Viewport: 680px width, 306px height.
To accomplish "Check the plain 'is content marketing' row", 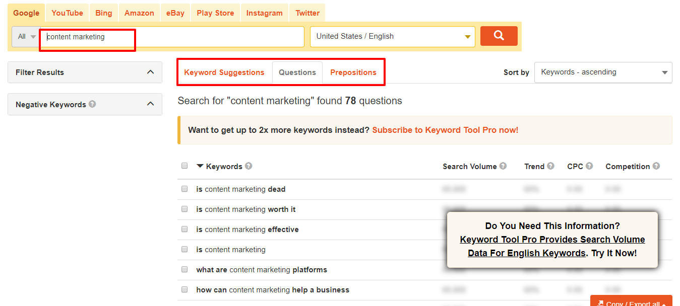I will point(184,250).
